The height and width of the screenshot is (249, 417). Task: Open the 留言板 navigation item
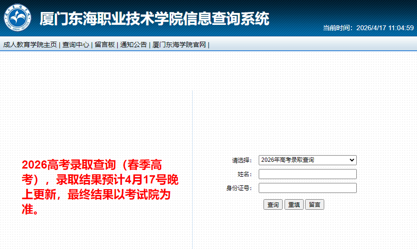104,45
